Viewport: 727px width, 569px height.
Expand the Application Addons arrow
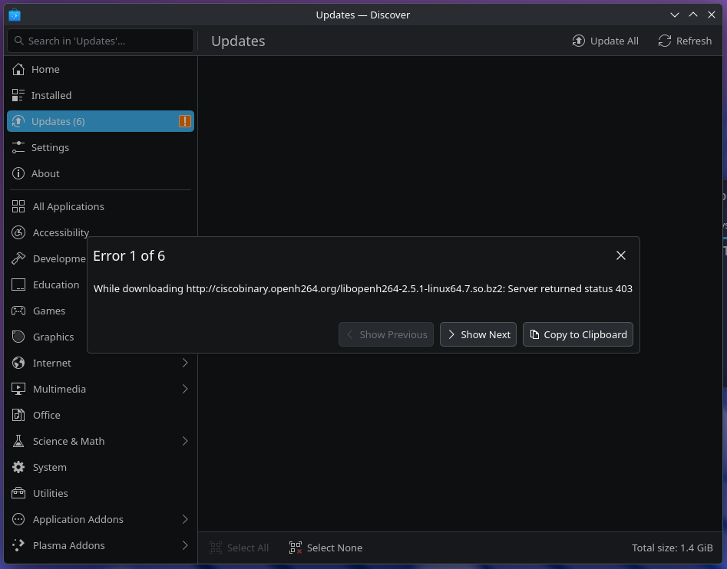[x=184, y=519]
